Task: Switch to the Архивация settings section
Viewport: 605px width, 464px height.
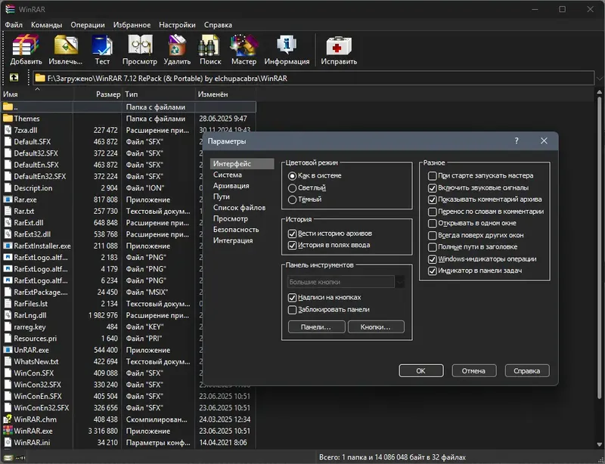Action: (231, 186)
